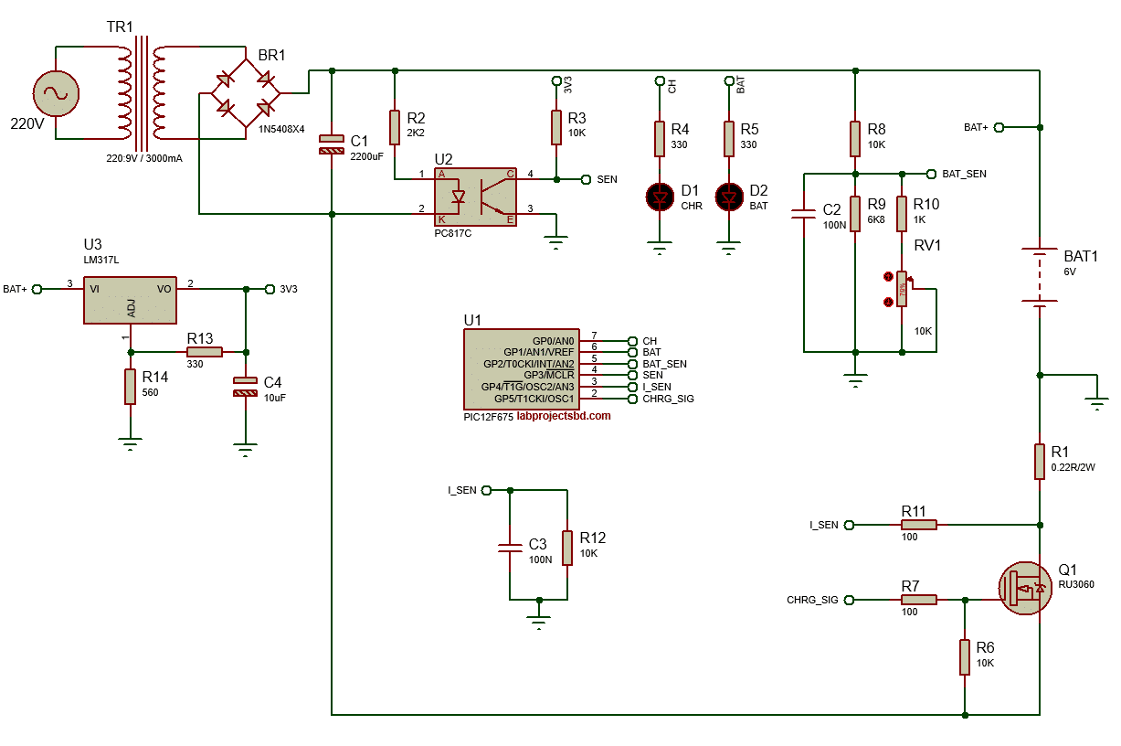The image size is (1121, 746).
Task: Click the I_SEN terminal above C3
Action: pos(486,490)
